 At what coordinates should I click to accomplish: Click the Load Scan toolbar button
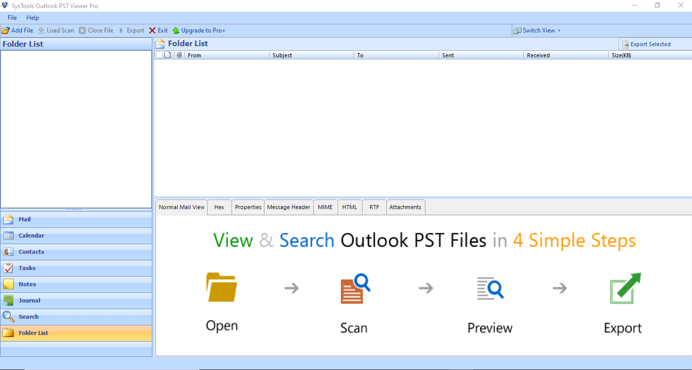click(x=56, y=30)
